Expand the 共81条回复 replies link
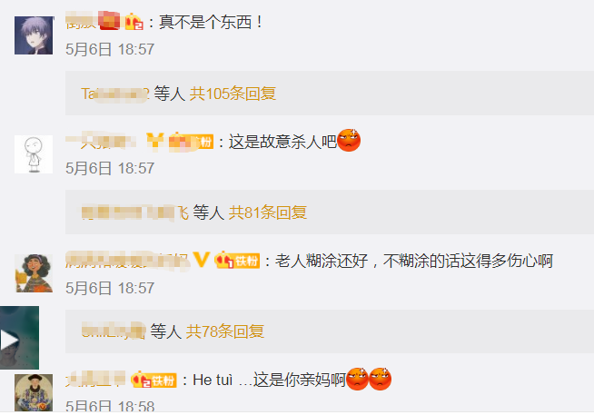 pos(267,212)
